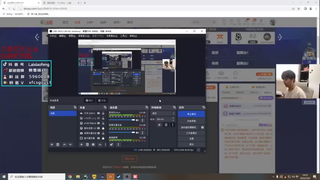The image size is (320, 180).
Task: Open mixer bottom three-dot menu
Action: [118, 144]
